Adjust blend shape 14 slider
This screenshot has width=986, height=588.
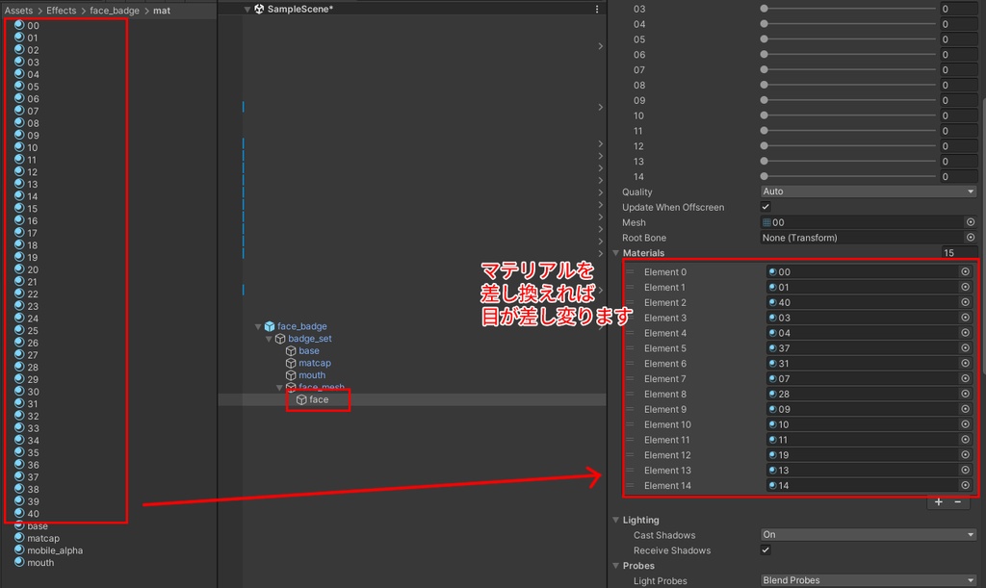pyautogui.click(x=849, y=176)
